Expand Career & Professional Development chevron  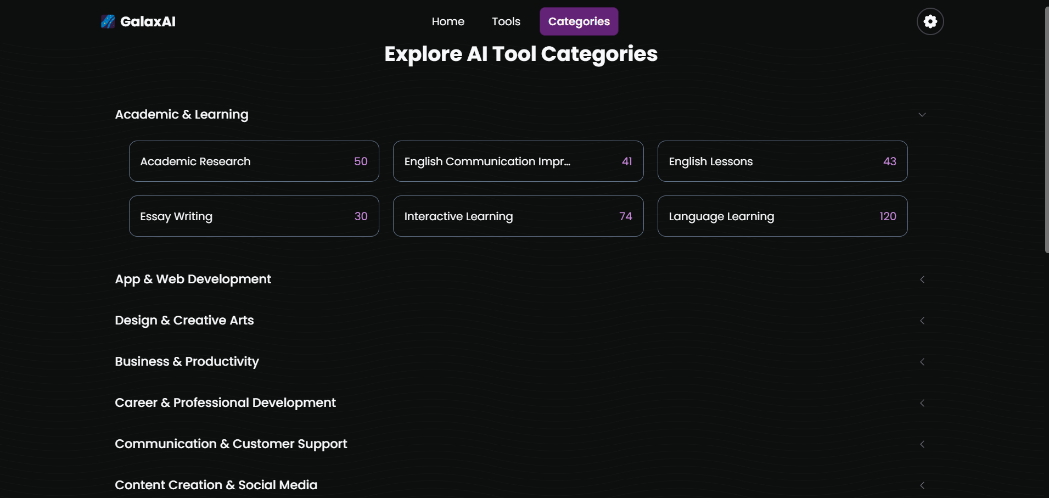click(x=922, y=403)
